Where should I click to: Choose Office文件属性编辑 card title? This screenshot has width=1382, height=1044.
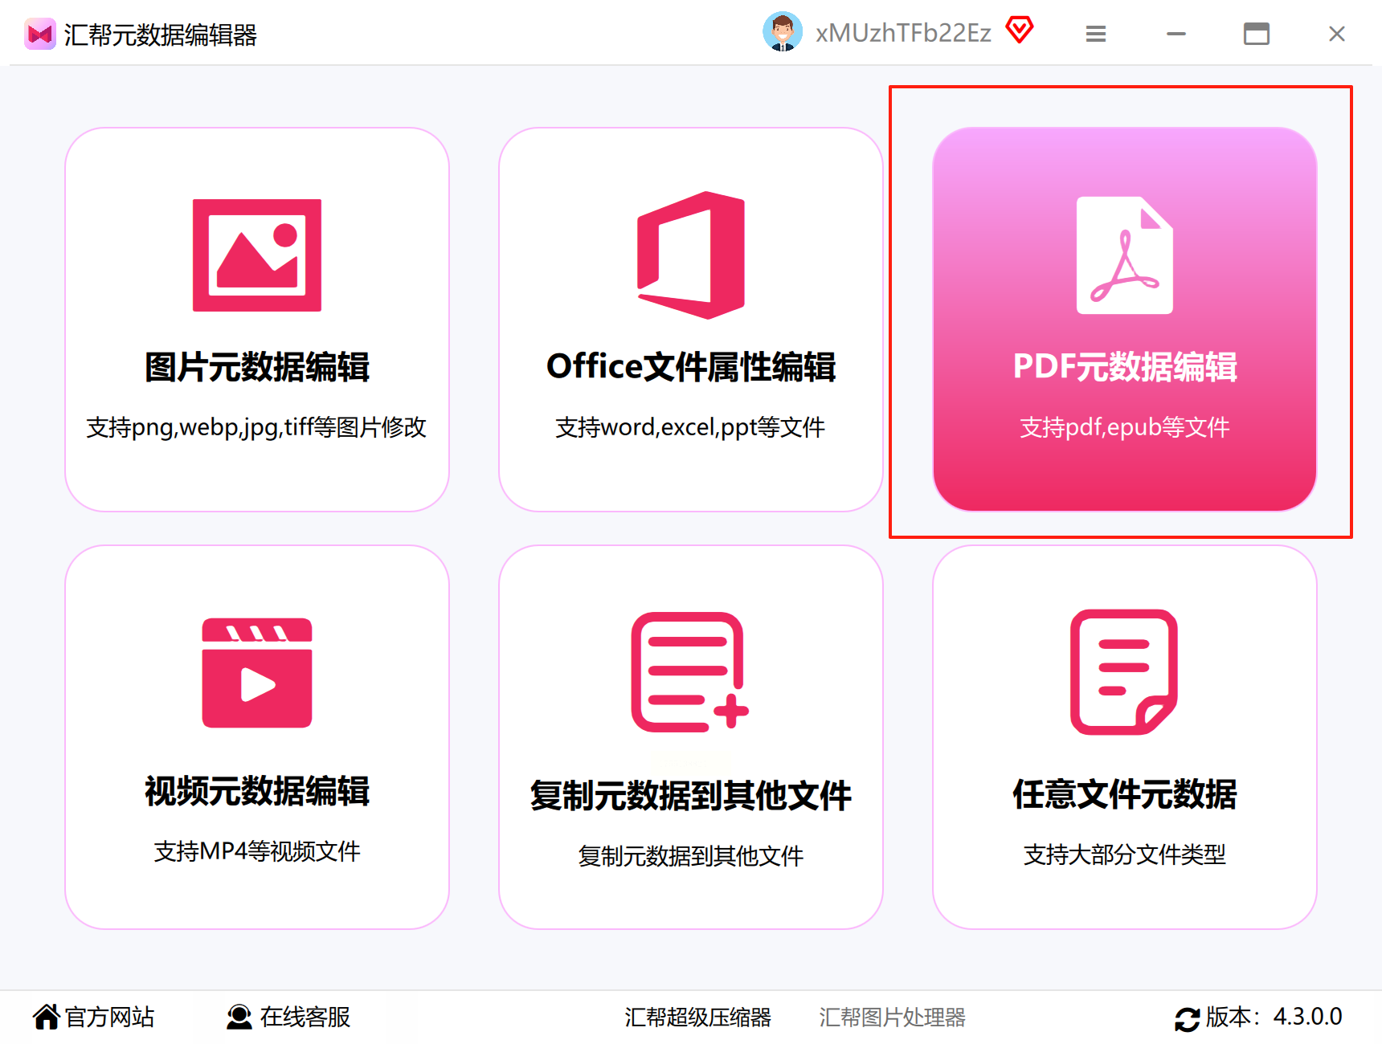point(691,367)
